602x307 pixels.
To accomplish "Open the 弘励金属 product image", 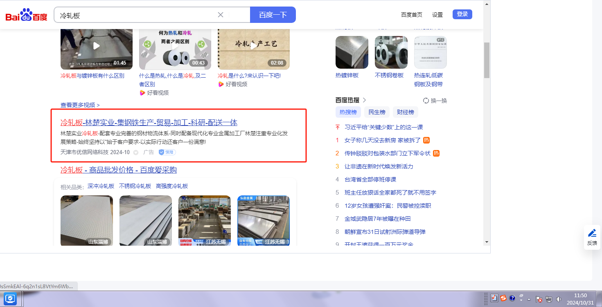I will (264, 221).
